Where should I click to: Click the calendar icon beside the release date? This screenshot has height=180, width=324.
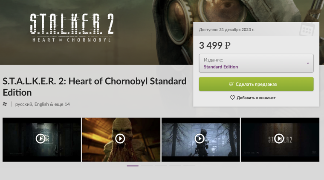click(x=307, y=30)
